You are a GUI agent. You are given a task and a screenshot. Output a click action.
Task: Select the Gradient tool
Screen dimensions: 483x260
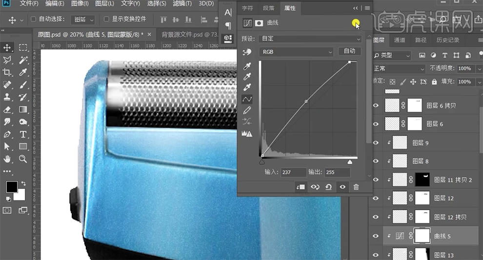[x=23, y=109]
